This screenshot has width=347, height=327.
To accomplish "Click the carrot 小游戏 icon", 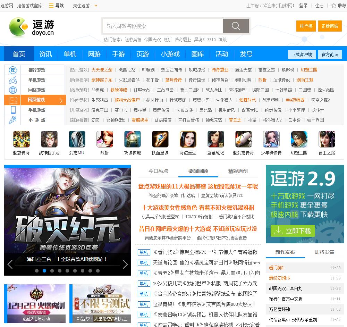I will pos(12,120).
